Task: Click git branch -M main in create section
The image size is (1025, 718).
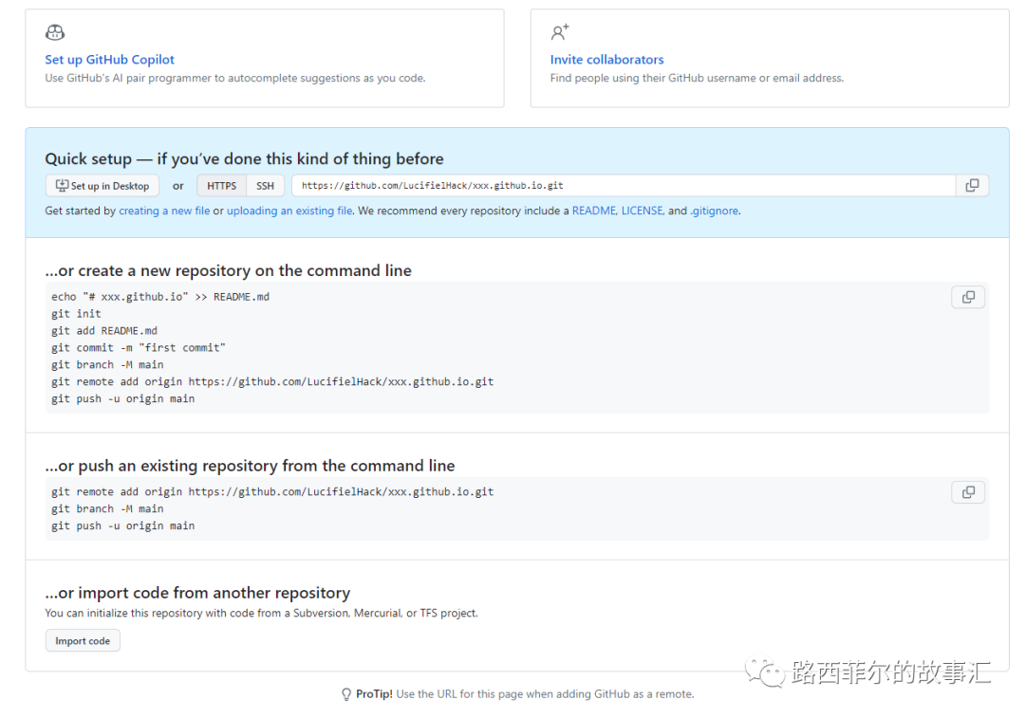Action: point(107,364)
